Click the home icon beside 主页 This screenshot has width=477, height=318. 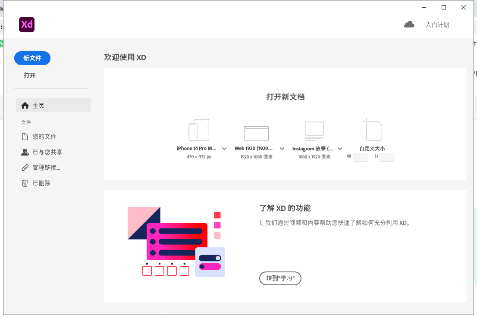(25, 106)
